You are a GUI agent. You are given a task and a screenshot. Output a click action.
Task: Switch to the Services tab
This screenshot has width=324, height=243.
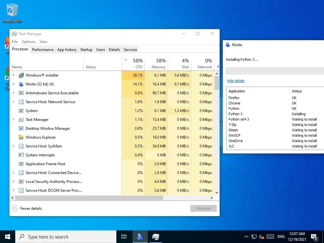coord(130,50)
